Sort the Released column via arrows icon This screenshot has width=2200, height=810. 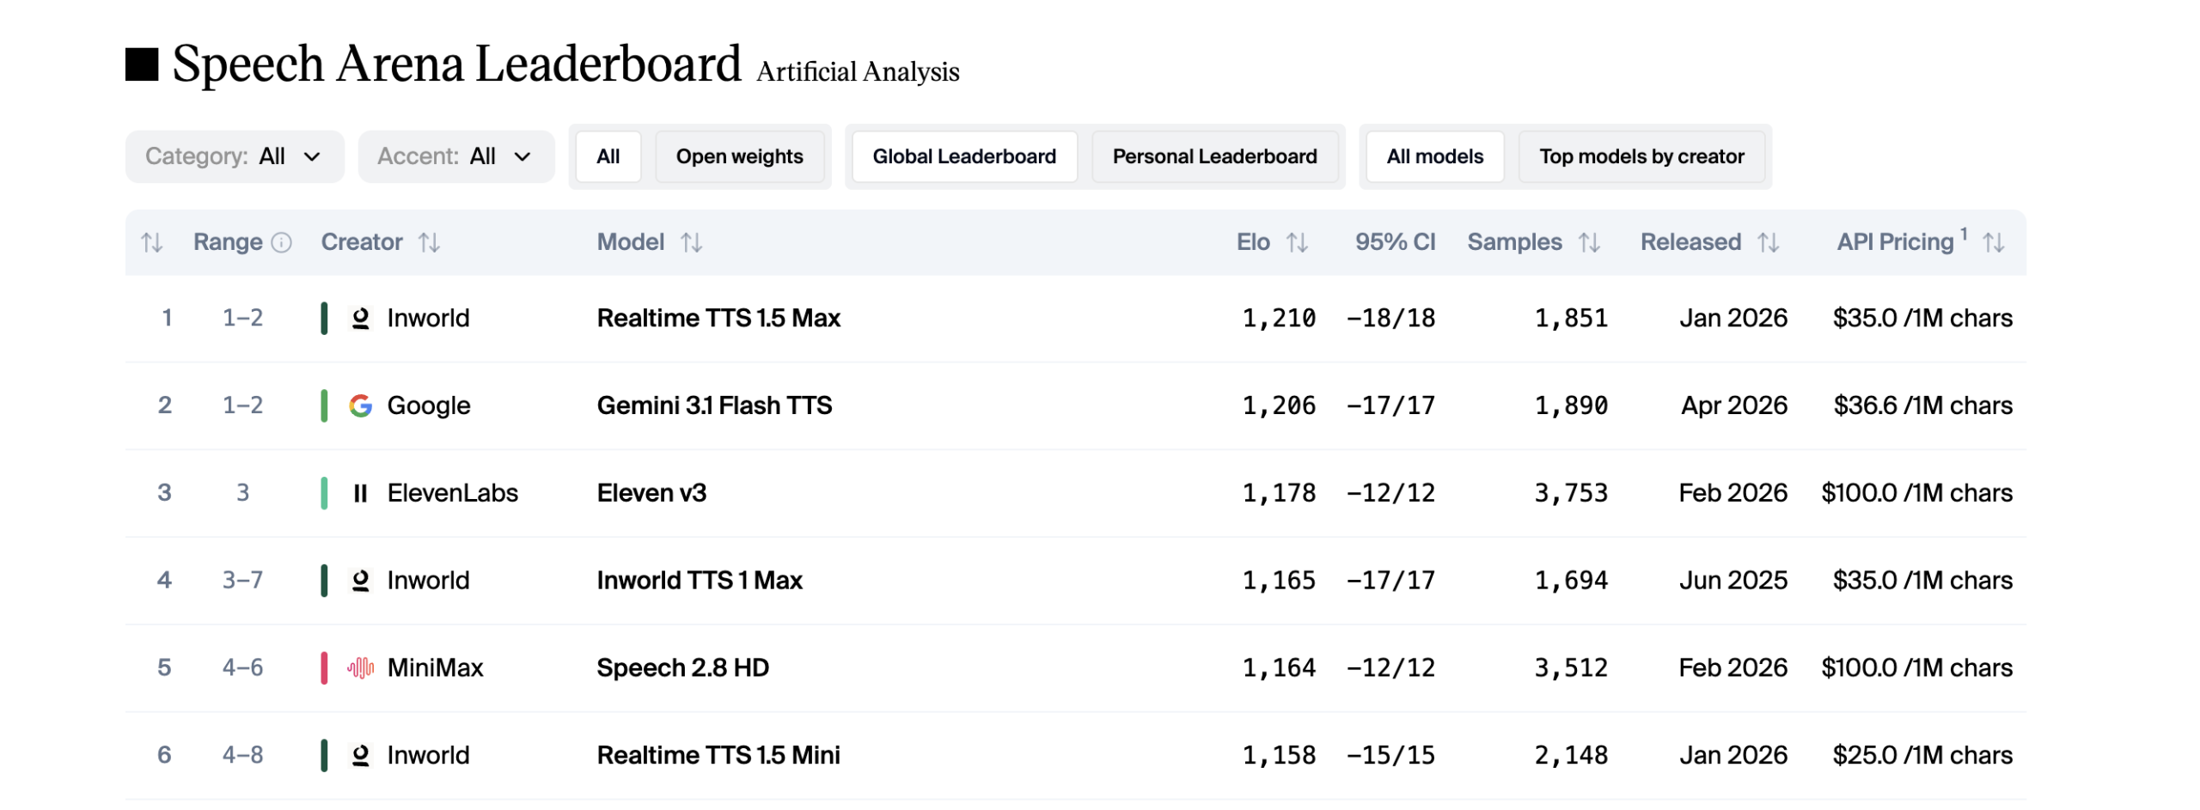coord(1769,243)
